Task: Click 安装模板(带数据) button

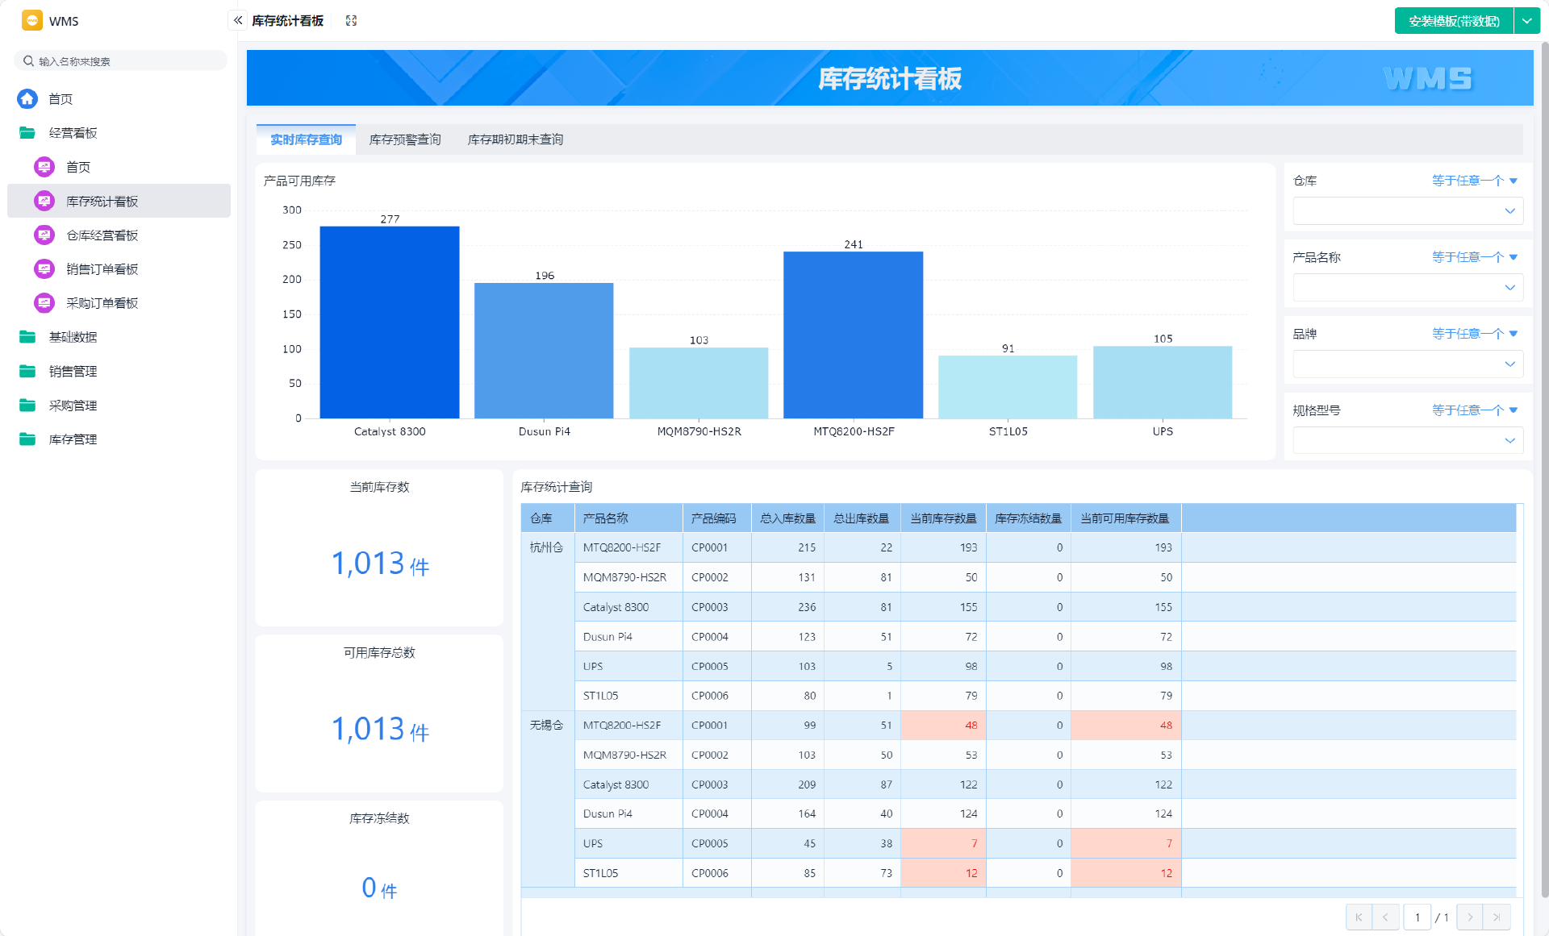Action: 1454,21
